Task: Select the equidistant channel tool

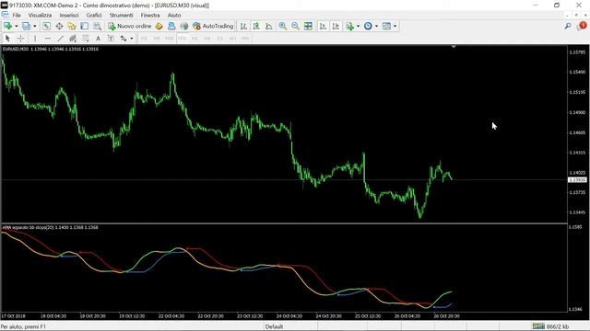Action: pos(73,39)
